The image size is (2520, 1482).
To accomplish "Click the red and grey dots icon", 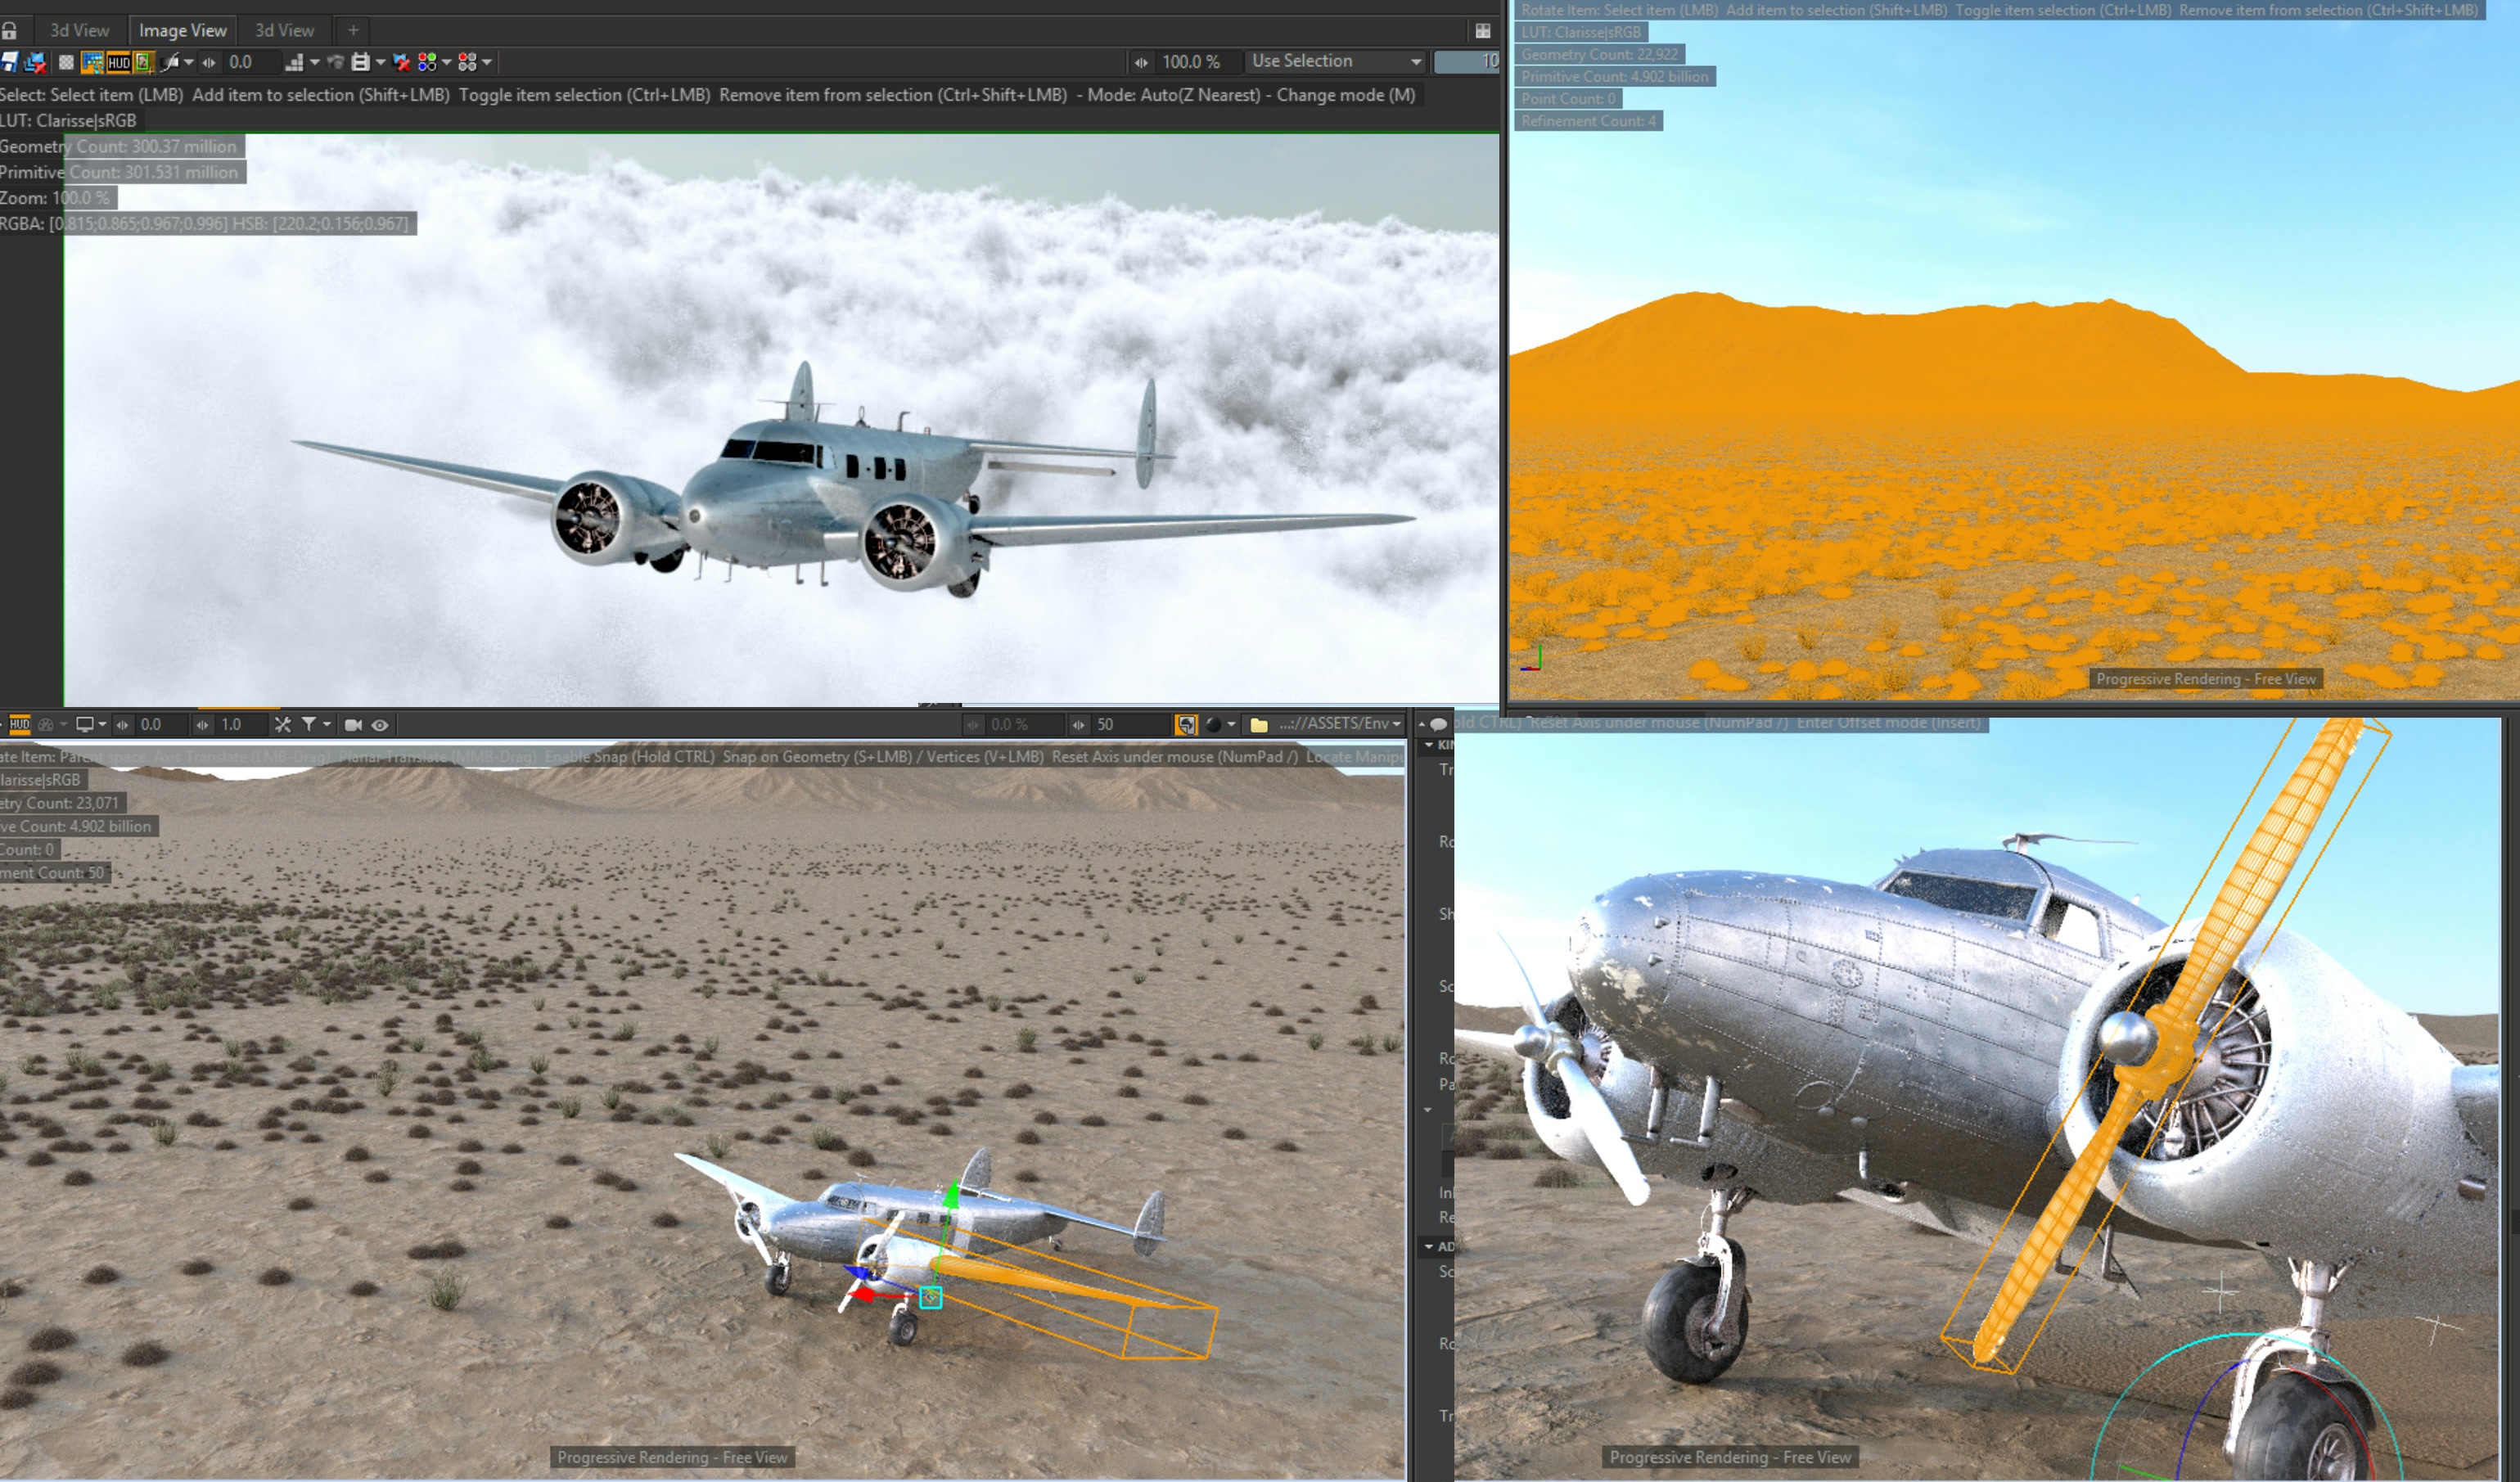I will [467, 62].
